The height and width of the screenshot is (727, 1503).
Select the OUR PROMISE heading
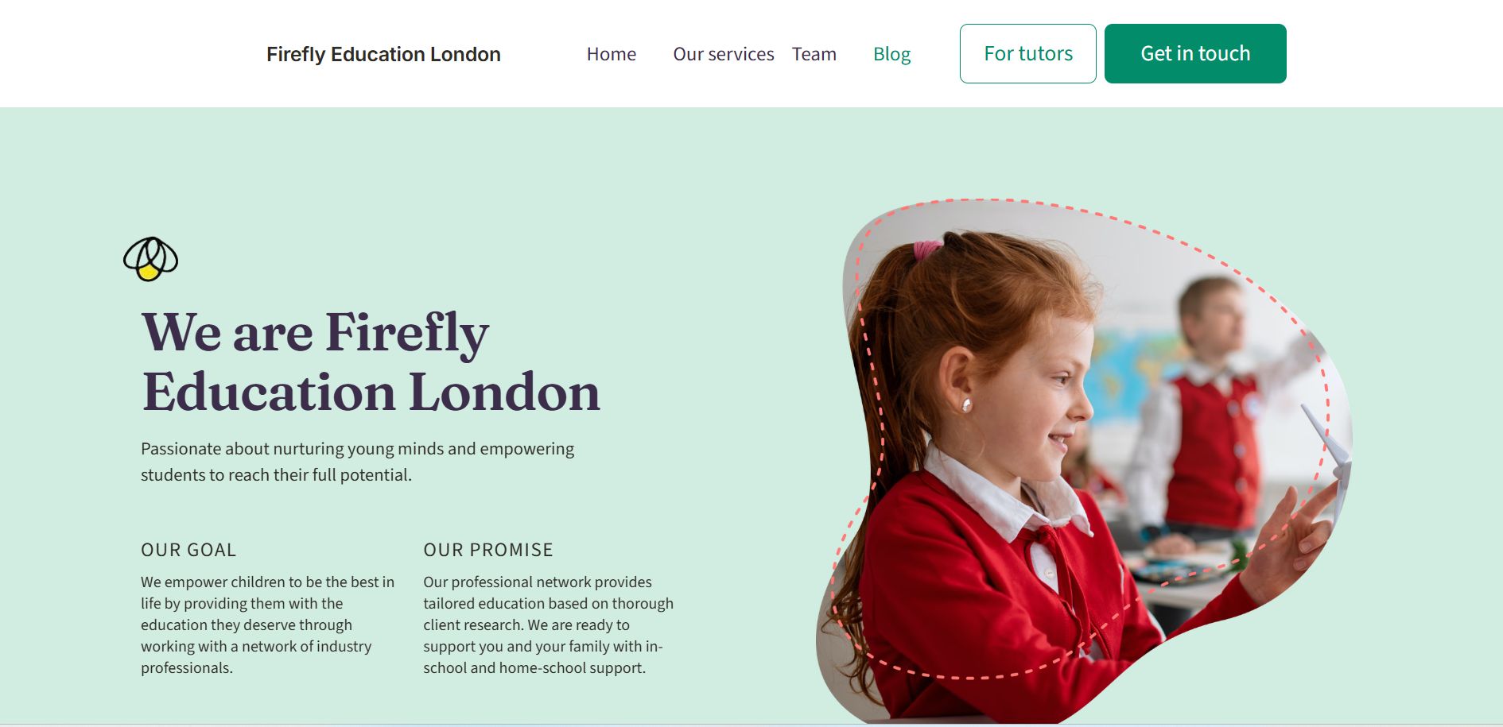coord(488,550)
